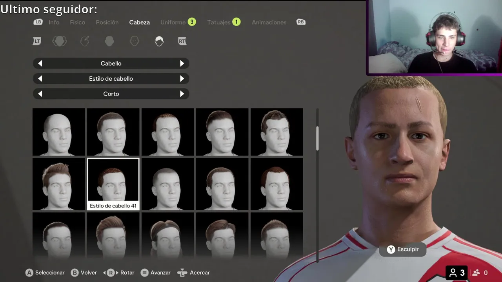
Task: Open the Estilo de cabello selector field
Action: click(x=111, y=79)
